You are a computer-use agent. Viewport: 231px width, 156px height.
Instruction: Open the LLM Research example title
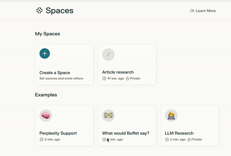coord(179,133)
